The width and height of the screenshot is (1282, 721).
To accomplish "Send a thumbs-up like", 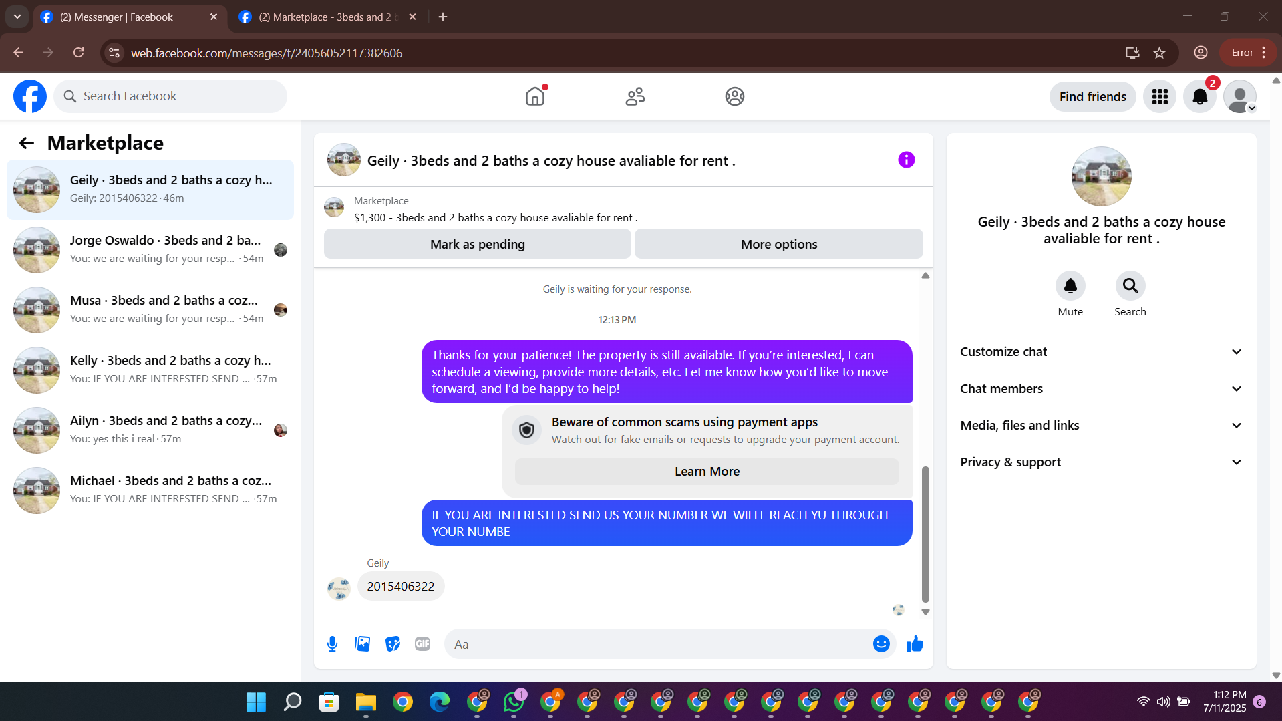I will [x=915, y=643].
